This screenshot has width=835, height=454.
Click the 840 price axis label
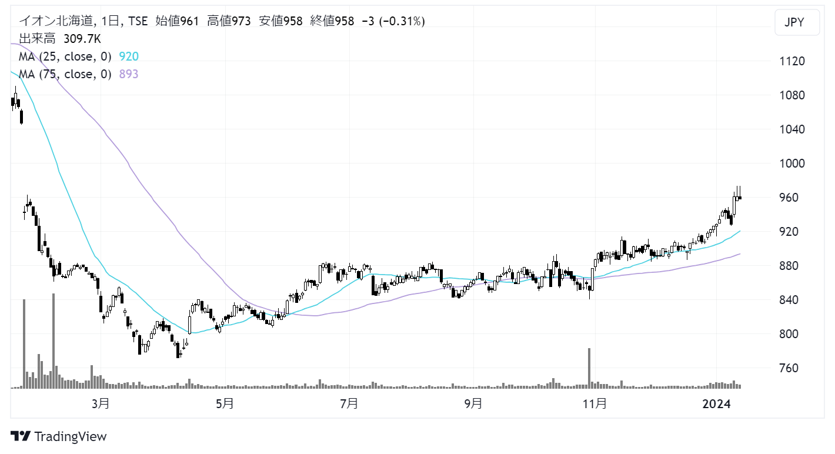pos(790,300)
